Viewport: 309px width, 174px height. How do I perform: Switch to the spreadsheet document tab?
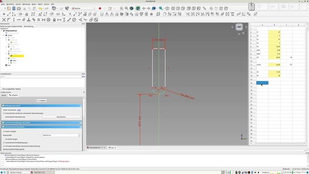pos(112,147)
